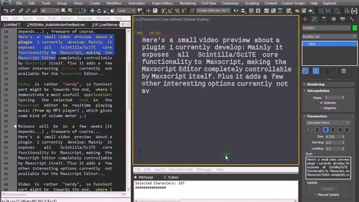
Task: Open the Local reference coordinate dropdown
Action: [126, 11]
